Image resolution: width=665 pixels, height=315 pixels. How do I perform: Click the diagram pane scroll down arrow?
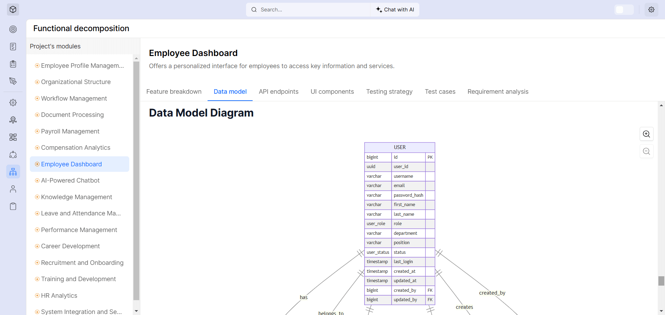coord(661,311)
